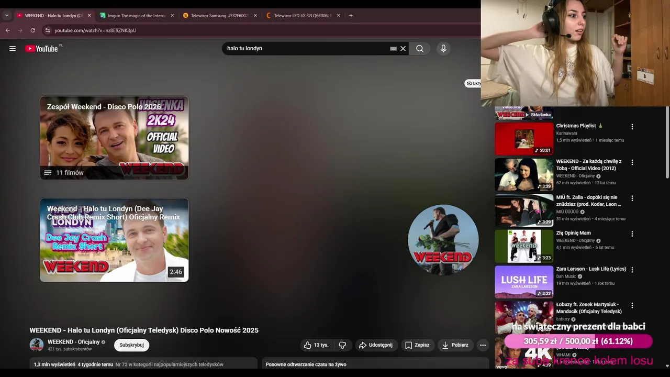Reload the page with refresh icon
The height and width of the screenshot is (377, 670).
pos(32,30)
